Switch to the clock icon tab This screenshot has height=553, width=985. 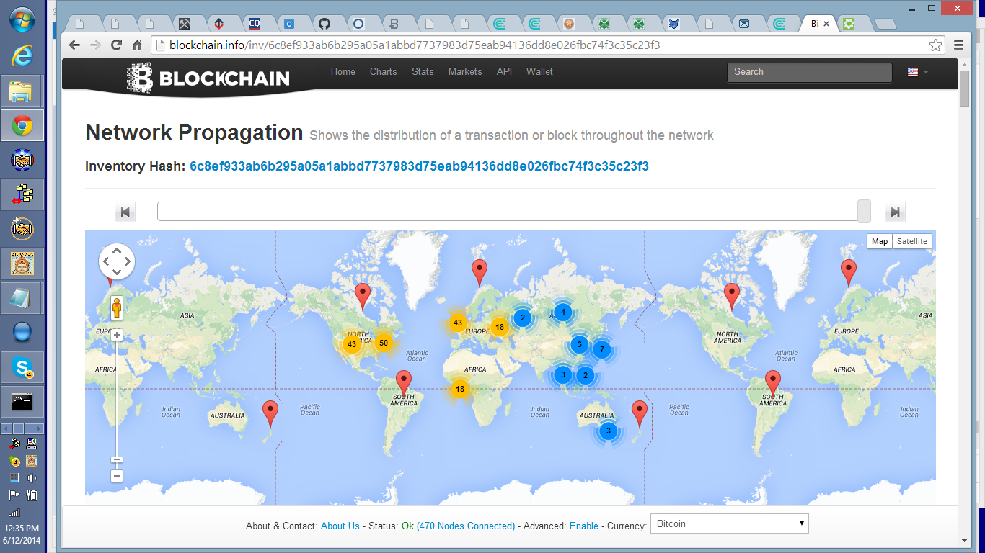(358, 24)
